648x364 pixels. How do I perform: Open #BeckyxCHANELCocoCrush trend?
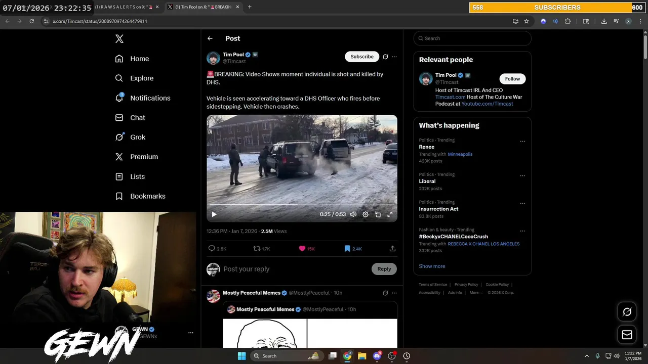[x=453, y=237]
